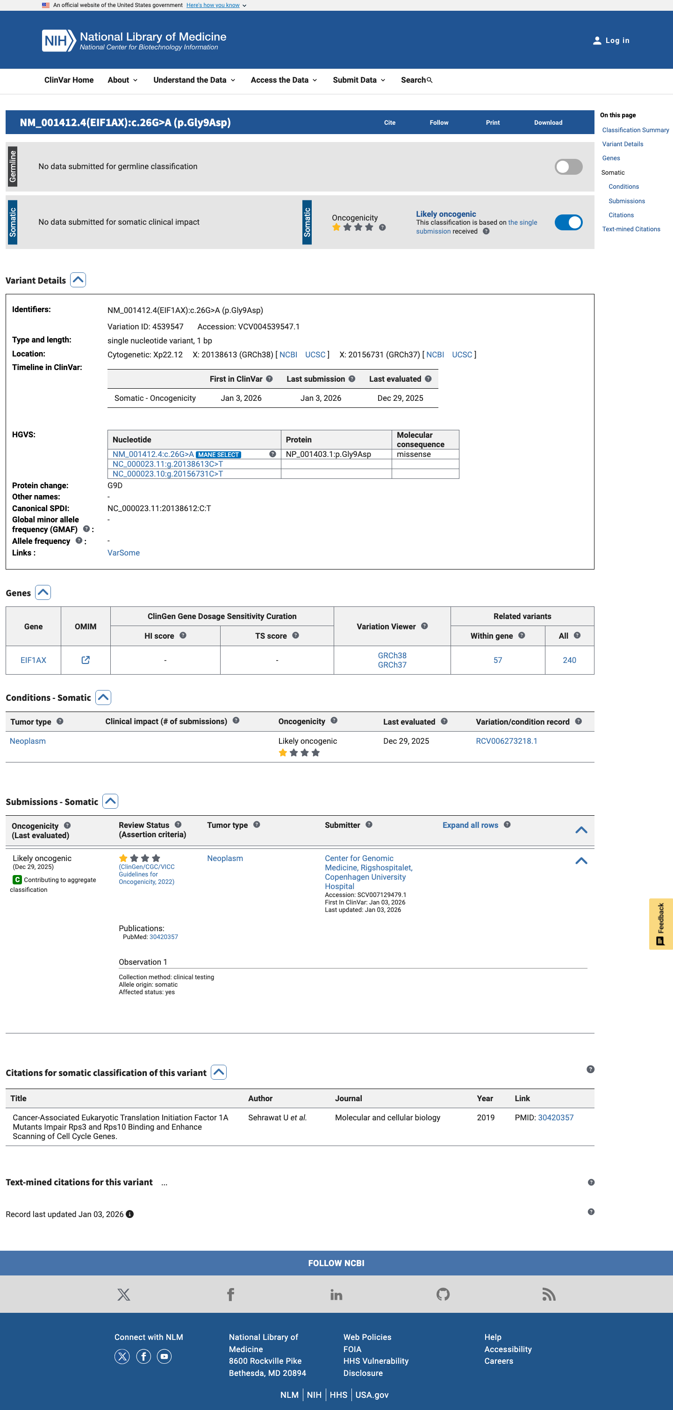The image size is (673, 1410).
Task: Click the Log in user icon
Action: 597,41
